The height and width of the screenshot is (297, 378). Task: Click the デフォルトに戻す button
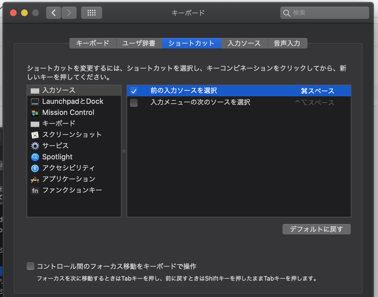pos(317,229)
